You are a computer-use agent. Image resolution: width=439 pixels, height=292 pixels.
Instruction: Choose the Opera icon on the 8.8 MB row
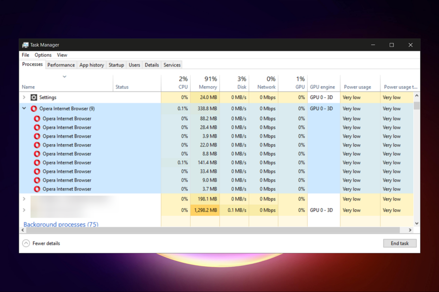click(x=37, y=154)
